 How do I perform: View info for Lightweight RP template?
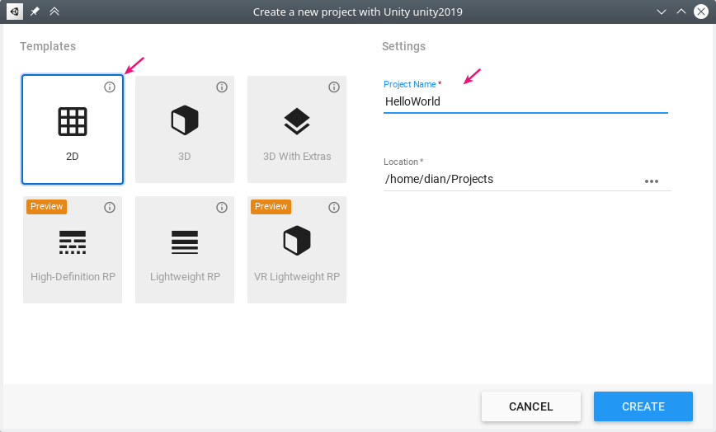(x=222, y=208)
